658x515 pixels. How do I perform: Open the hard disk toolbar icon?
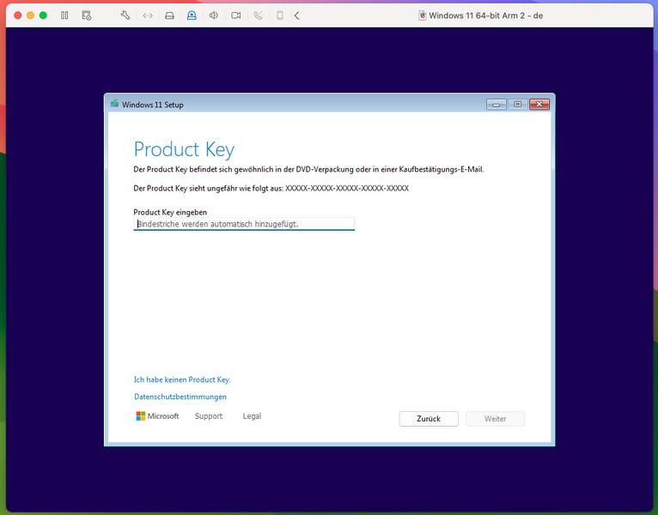click(x=169, y=15)
